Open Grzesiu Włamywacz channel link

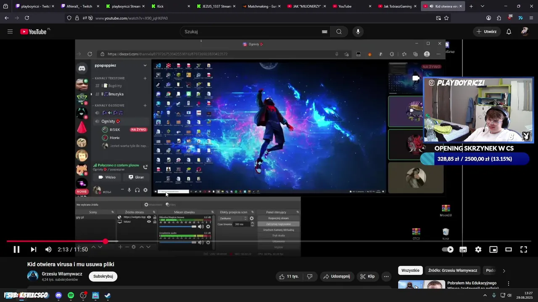(62, 274)
